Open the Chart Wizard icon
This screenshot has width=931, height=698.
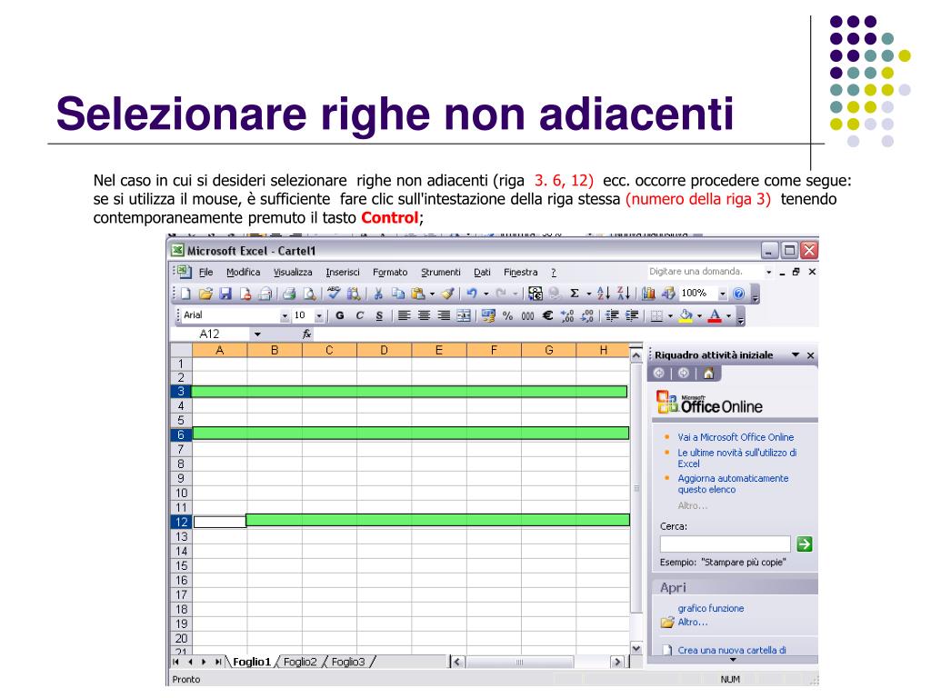point(648,294)
